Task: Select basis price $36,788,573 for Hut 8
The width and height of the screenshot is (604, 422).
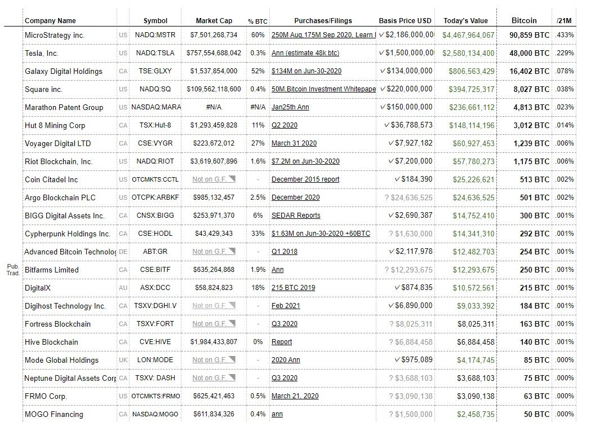Action: [405, 125]
